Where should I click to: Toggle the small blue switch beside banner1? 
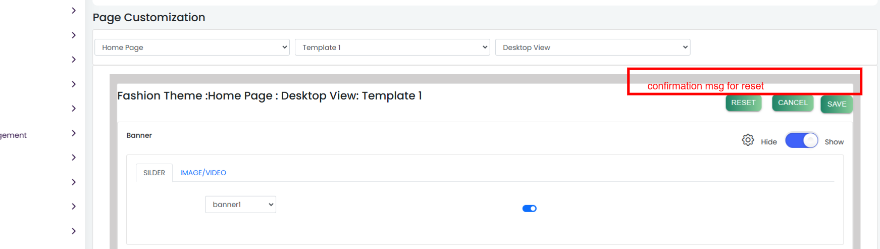(529, 209)
